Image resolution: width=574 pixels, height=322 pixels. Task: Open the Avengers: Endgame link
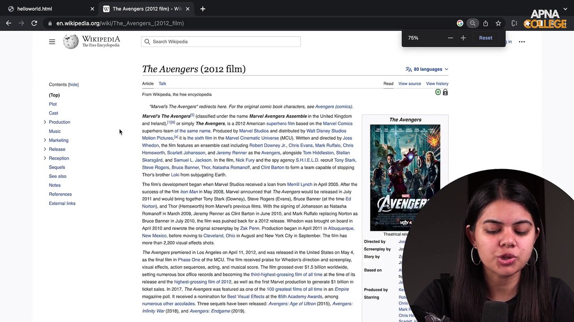(x=210, y=311)
